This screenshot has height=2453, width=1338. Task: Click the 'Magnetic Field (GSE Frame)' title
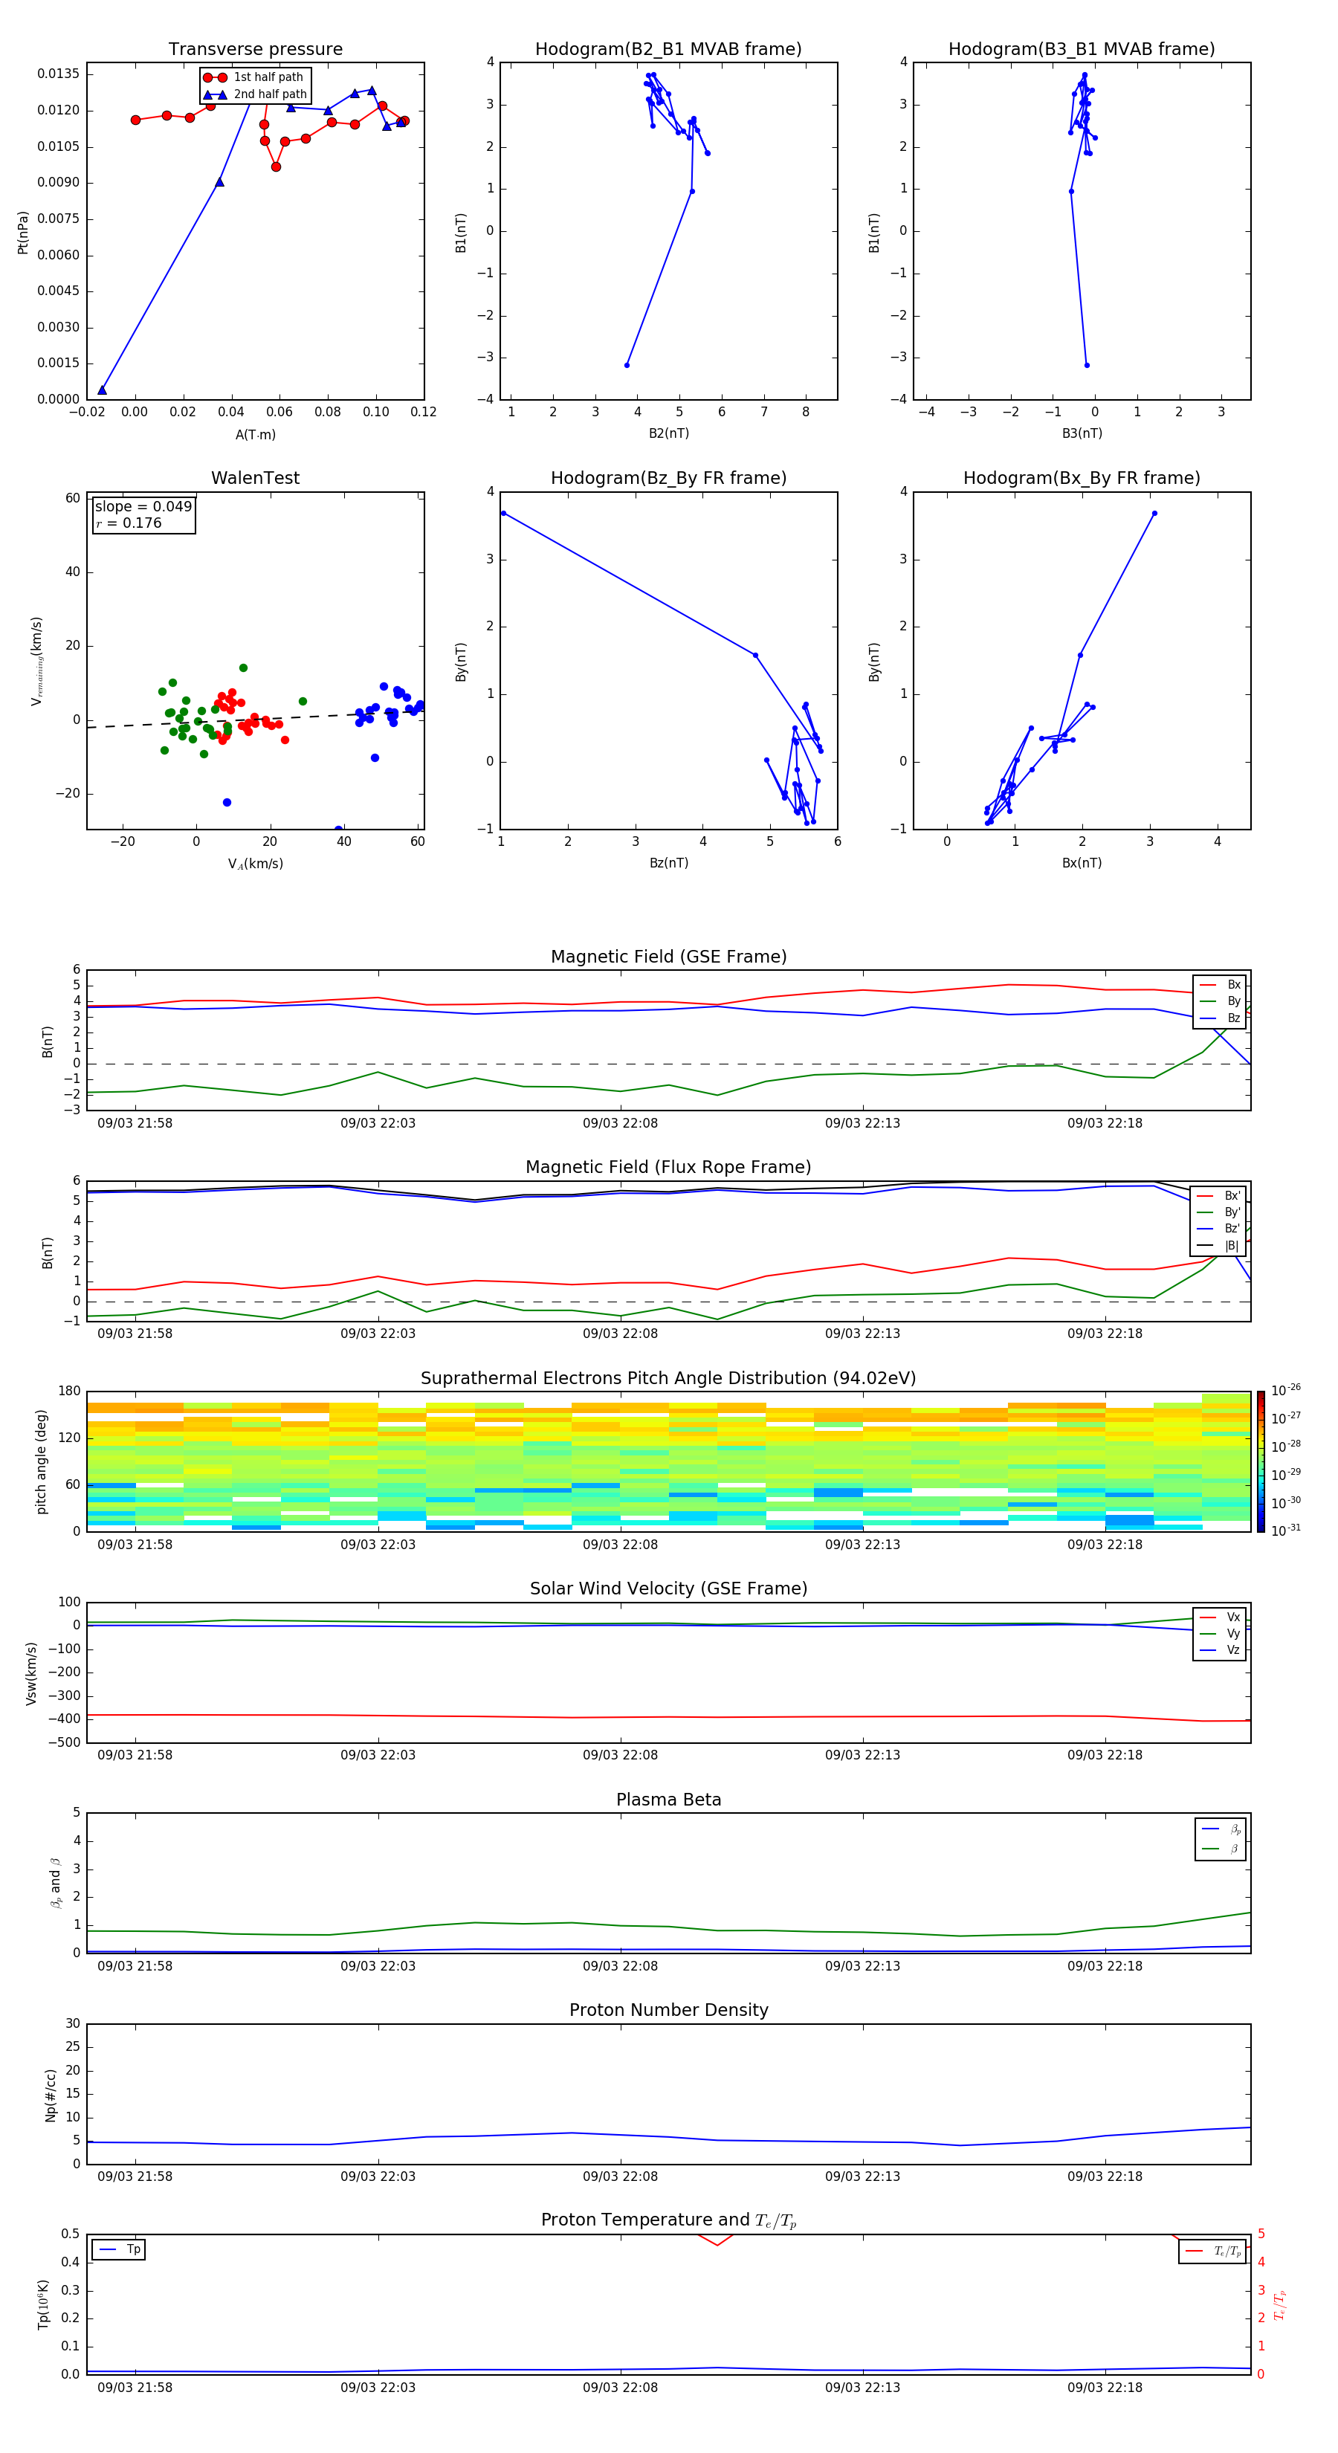tap(668, 956)
